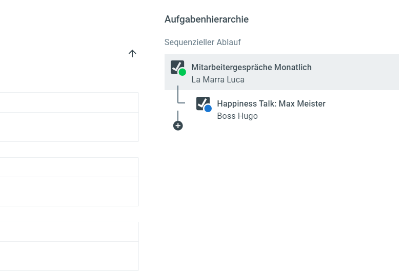
Task: Click the Mitarbeitergespräche Monatlich task checkmark icon
Action: point(176,67)
